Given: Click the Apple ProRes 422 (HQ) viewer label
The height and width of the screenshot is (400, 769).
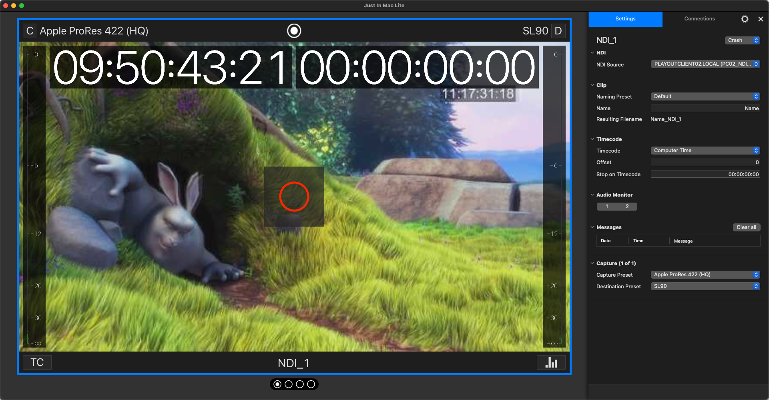Looking at the screenshot, I should click(94, 31).
